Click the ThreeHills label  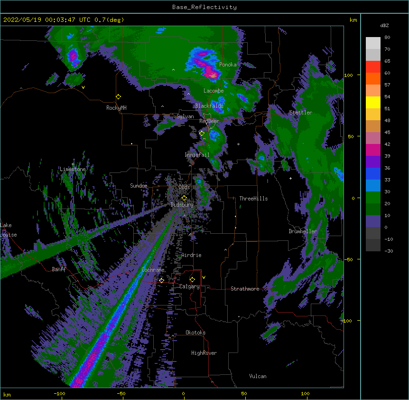tap(253, 199)
